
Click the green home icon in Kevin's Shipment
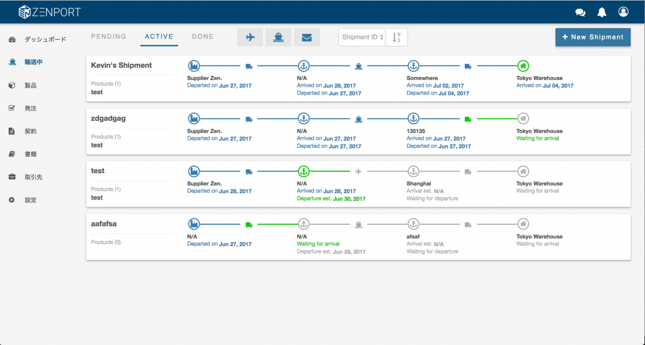tap(523, 66)
